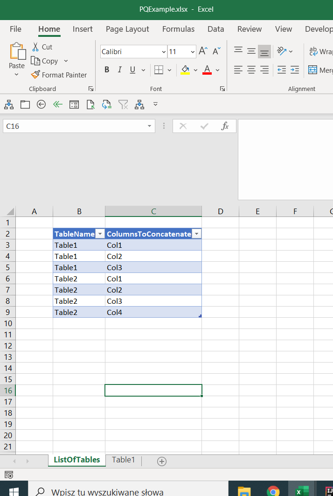Switch to the Data tab

coord(215,29)
